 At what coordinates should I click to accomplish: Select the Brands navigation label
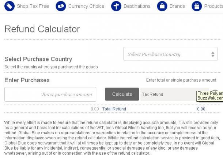click(177, 6)
